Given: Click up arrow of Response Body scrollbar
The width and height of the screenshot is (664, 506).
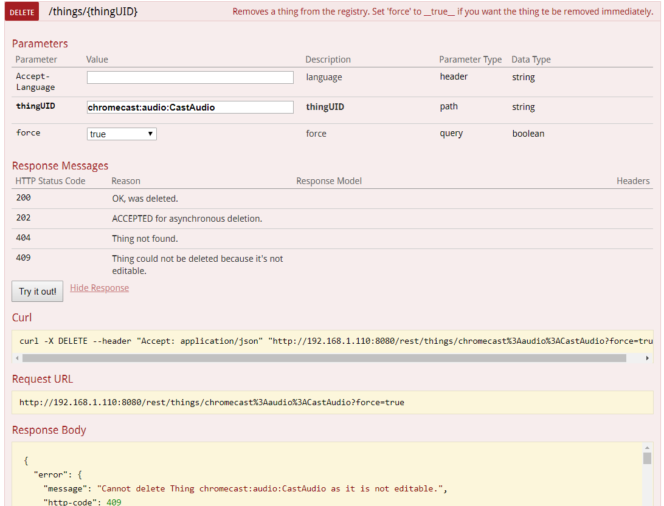Looking at the screenshot, I should (x=648, y=448).
